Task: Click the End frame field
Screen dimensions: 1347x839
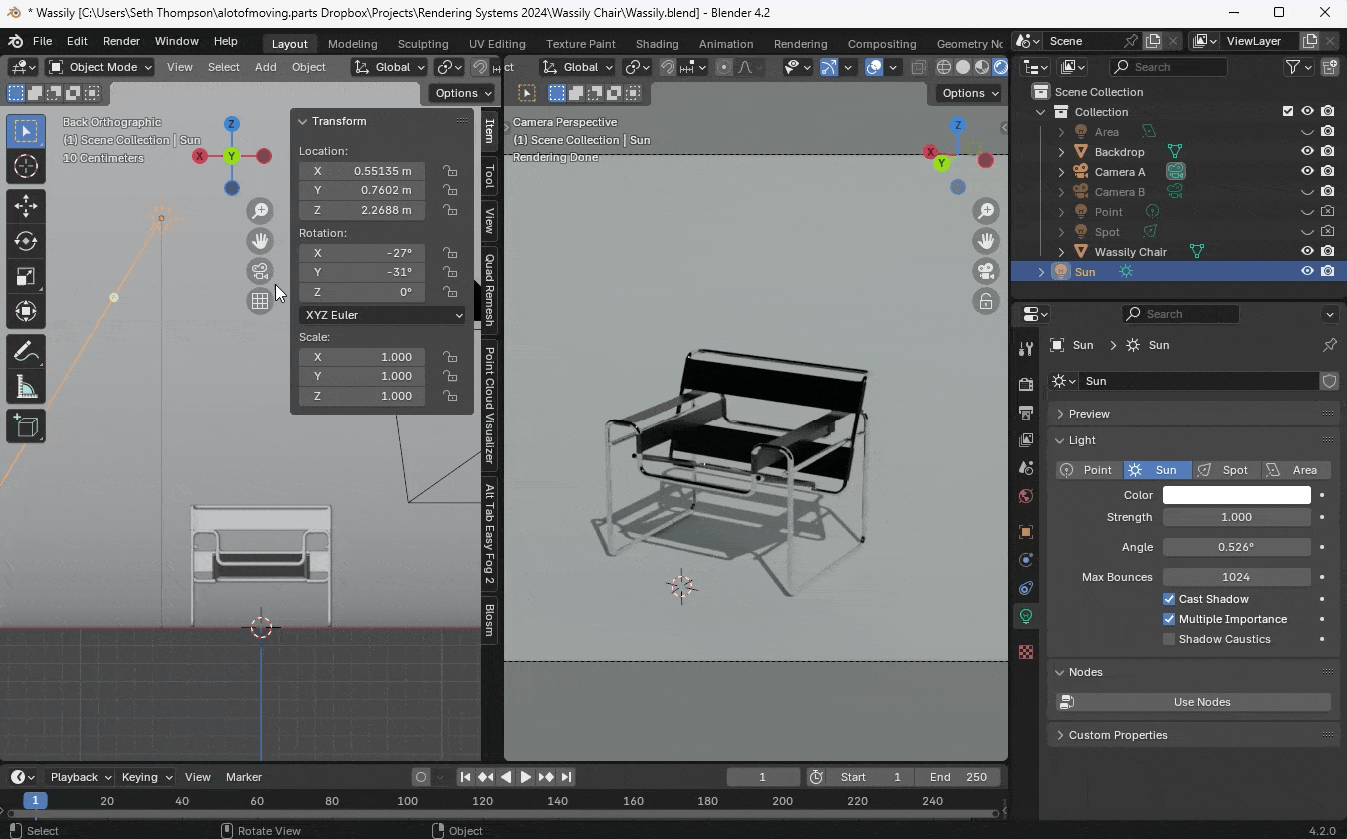Action: tap(958, 777)
